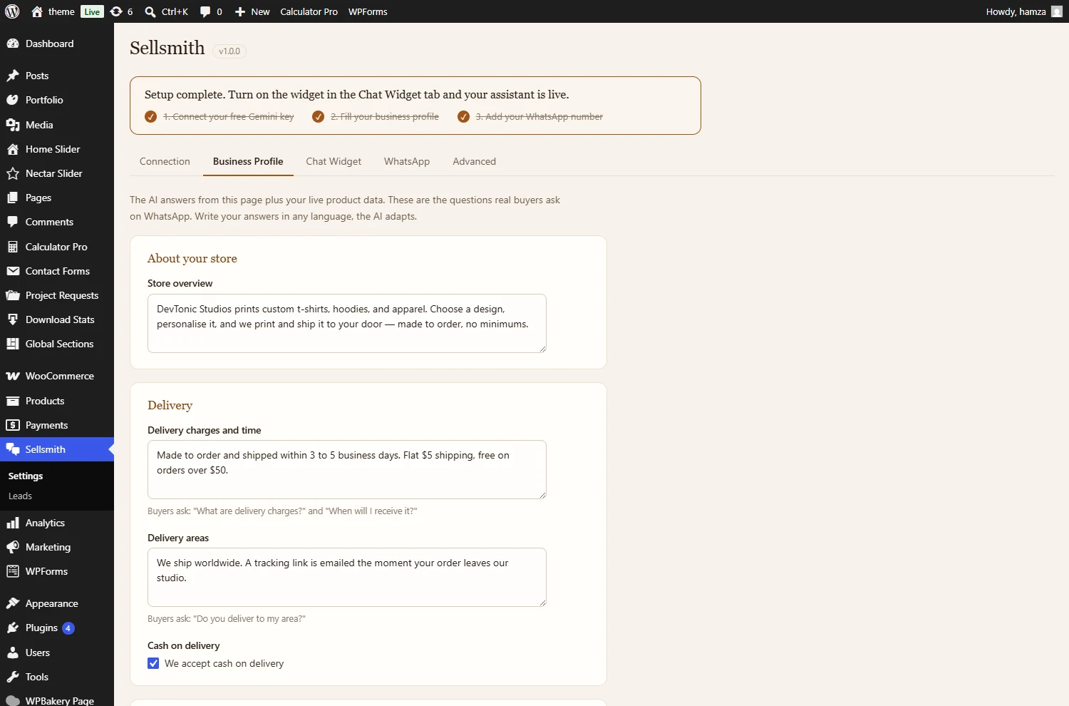This screenshot has height=706, width=1069.
Task: Click the Calculator Pro sidebar icon
Action: coord(13,247)
